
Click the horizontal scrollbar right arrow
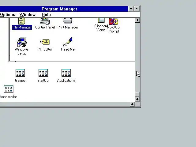click(x=132, y=104)
